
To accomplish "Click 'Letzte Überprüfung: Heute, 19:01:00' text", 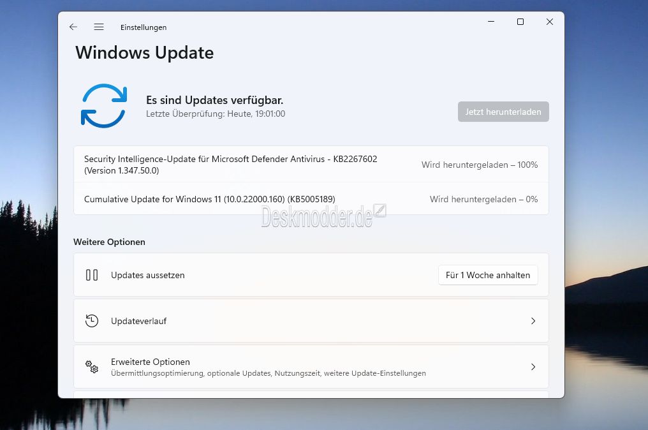I will point(216,114).
